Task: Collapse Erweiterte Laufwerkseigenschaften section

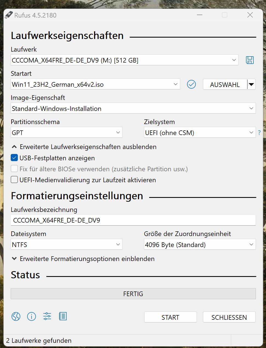Action: (x=84, y=147)
